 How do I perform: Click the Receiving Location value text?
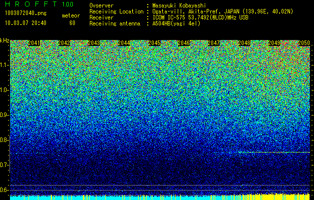(x=223, y=11)
